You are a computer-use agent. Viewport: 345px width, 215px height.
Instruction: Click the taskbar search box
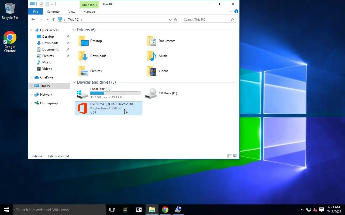point(59,210)
